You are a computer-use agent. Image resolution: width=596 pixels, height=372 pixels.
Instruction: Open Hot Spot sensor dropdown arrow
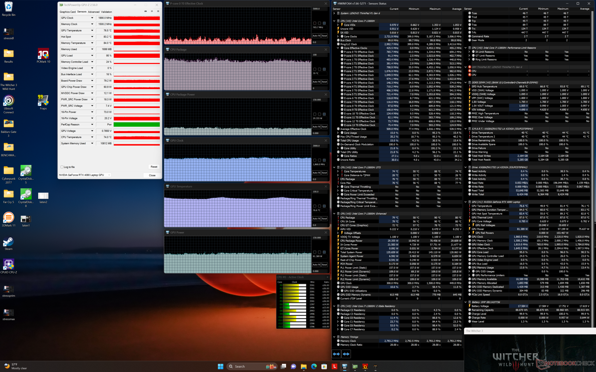point(92,37)
